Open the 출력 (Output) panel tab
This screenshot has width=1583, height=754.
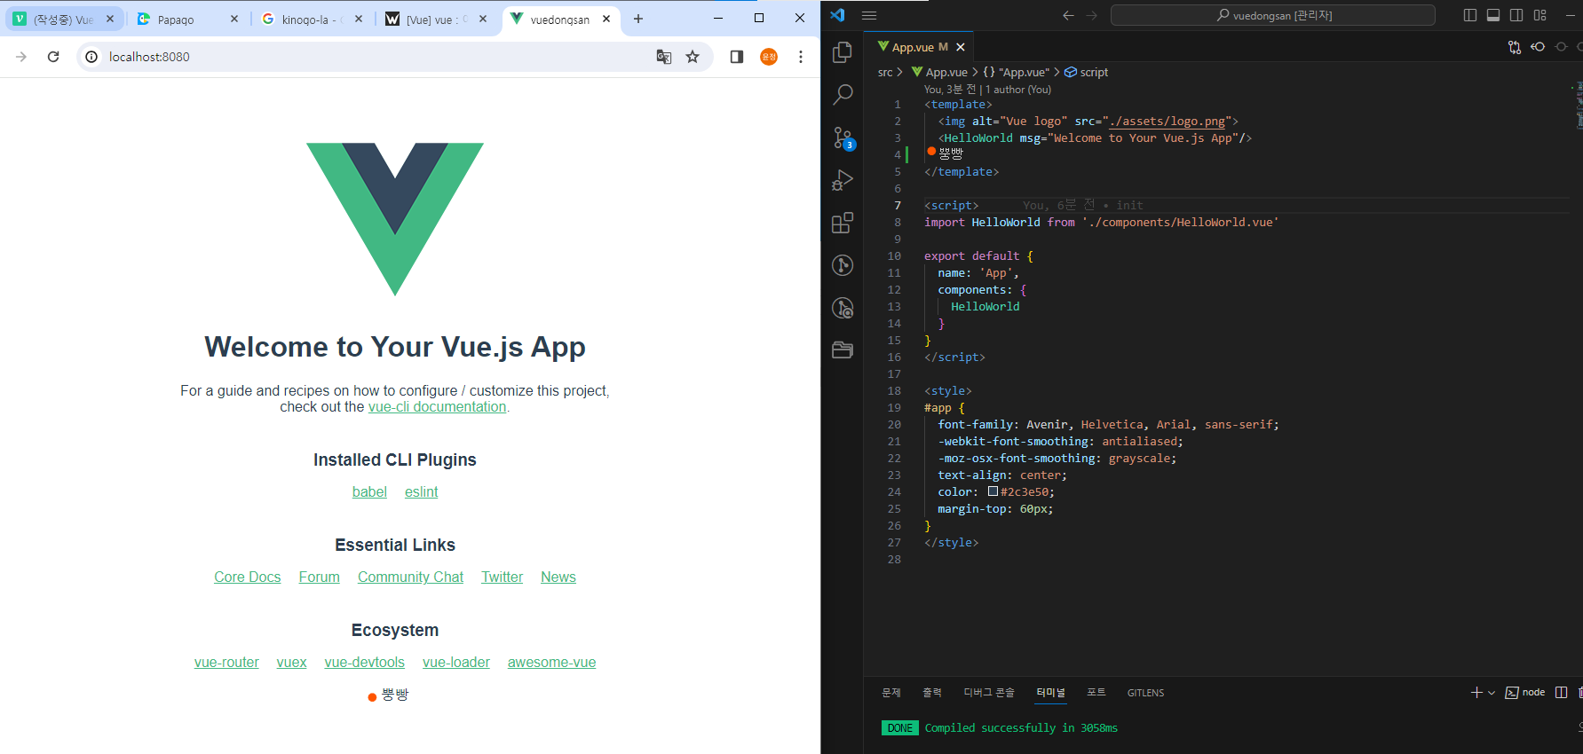(x=932, y=693)
